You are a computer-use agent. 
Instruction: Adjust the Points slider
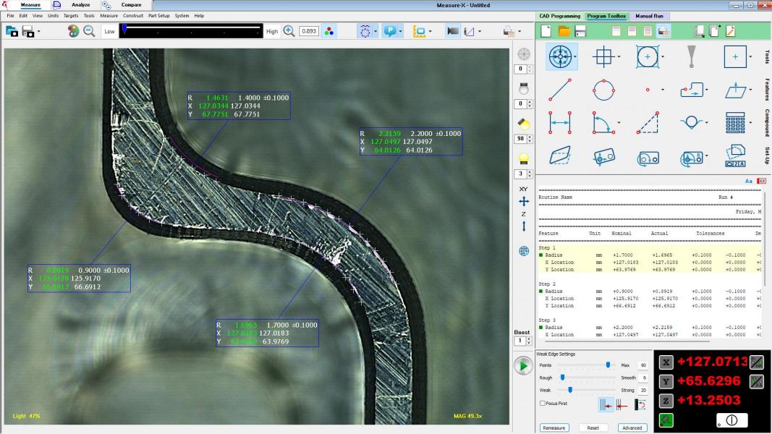(x=608, y=365)
